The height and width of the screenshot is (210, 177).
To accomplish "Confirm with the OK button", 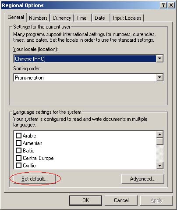I will [85, 200].
